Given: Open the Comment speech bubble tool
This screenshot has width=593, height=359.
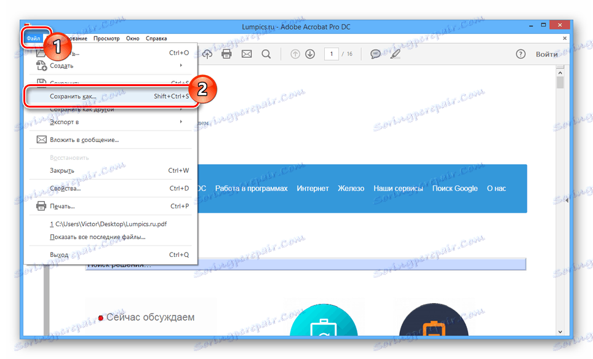Looking at the screenshot, I should click(x=375, y=54).
